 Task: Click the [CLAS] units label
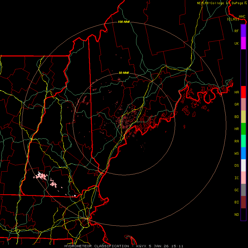pyautogui.click(x=233, y=19)
